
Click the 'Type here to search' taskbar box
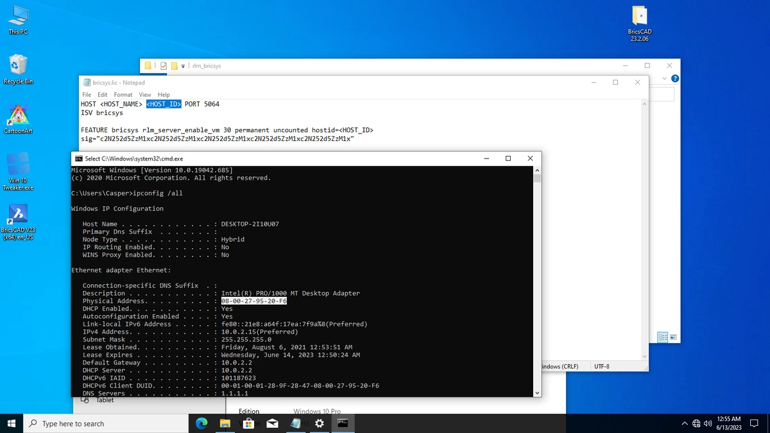(x=106, y=423)
